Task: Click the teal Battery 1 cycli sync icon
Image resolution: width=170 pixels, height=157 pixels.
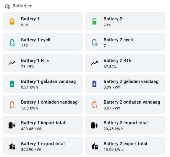Action: pos(12,42)
